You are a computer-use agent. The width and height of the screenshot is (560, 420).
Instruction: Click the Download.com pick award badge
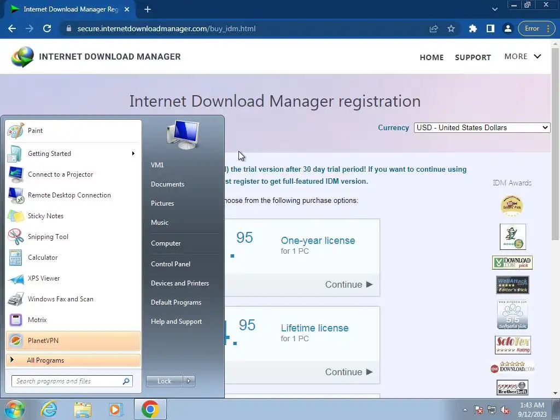[x=512, y=262]
